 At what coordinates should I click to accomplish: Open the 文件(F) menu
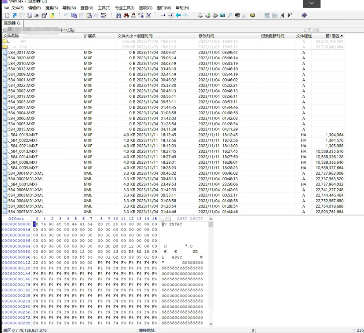coord(18,8)
